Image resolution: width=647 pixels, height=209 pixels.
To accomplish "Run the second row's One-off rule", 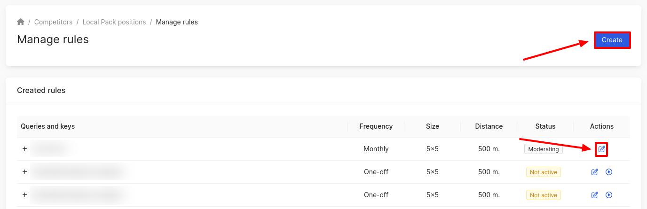I will [x=609, y=172].
